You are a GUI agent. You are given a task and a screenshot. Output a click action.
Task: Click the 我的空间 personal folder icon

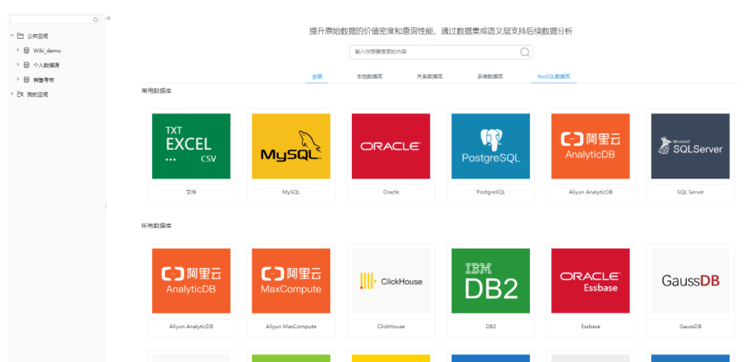click(20, 94)
